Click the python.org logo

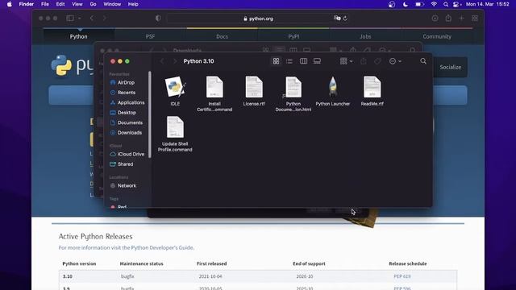point(73,65)
